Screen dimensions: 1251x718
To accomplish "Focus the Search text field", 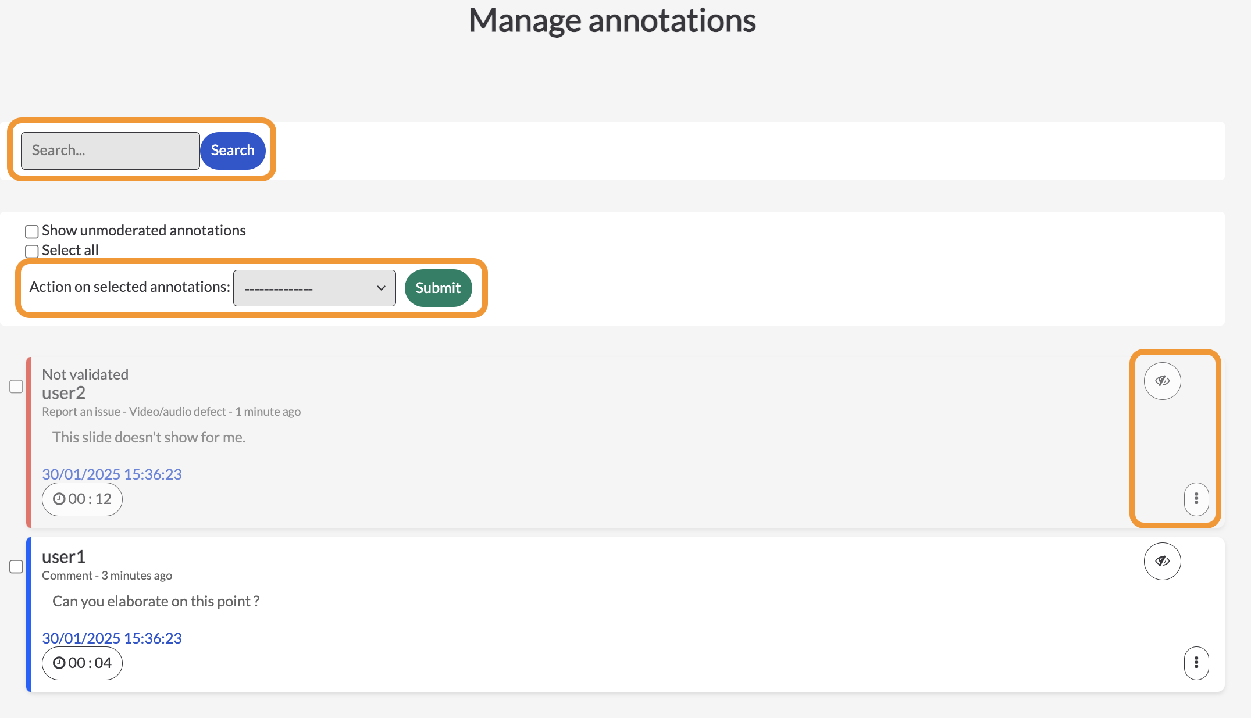I will 111,151.
